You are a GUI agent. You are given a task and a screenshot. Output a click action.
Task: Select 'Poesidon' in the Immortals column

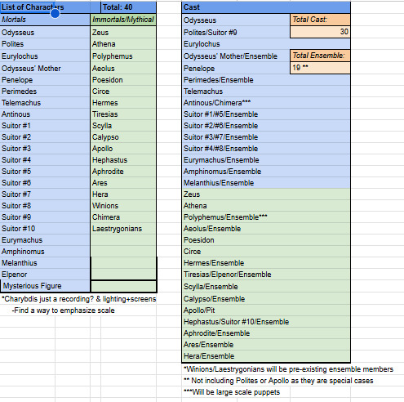click(123, 80)
